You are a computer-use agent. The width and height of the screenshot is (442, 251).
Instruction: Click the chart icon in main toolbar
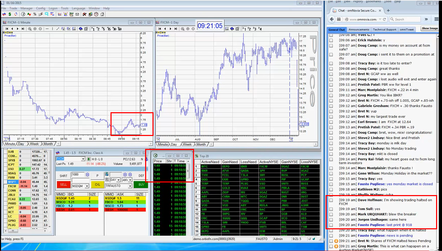click(60, 14)
